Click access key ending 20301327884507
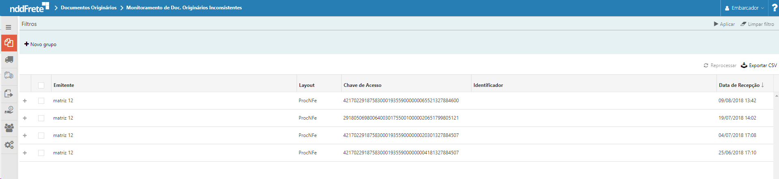 tap(401, 135)
